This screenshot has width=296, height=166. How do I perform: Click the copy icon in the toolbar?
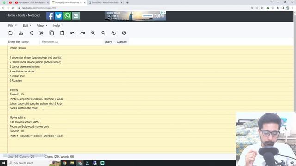coord(52,33)
